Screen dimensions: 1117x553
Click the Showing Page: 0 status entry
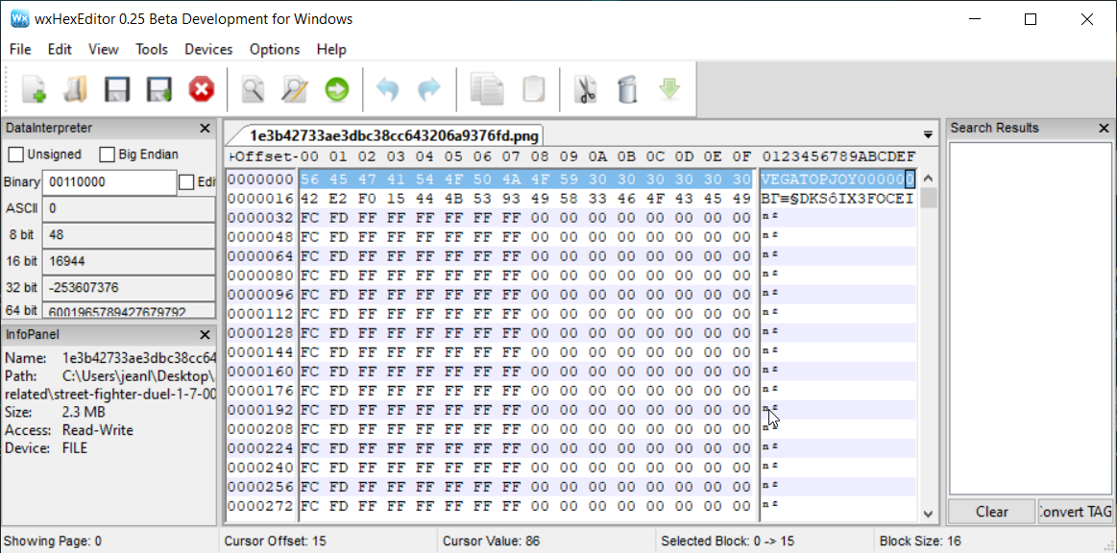pyautogui.click(x=53, y=541)
